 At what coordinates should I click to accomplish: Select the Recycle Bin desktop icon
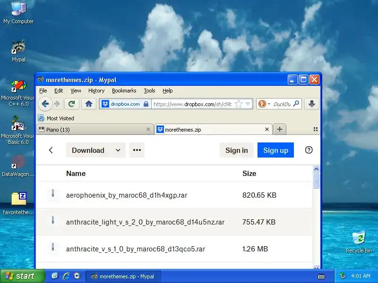[359, 241]
